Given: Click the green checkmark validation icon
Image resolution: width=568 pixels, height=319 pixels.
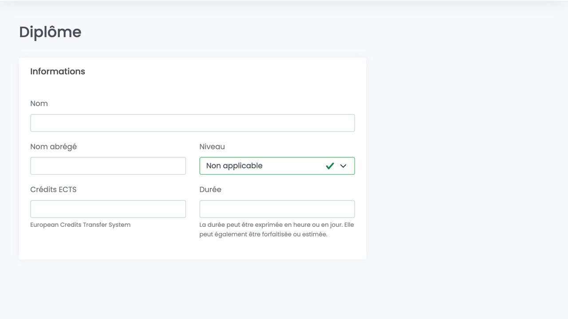Looking at the screenshot, I should pyautogui.click(x=330, y=166).
